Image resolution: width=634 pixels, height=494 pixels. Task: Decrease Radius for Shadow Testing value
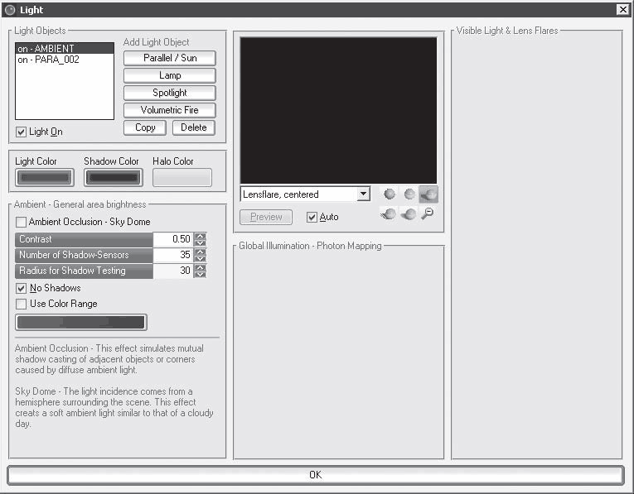pos(200,274)
